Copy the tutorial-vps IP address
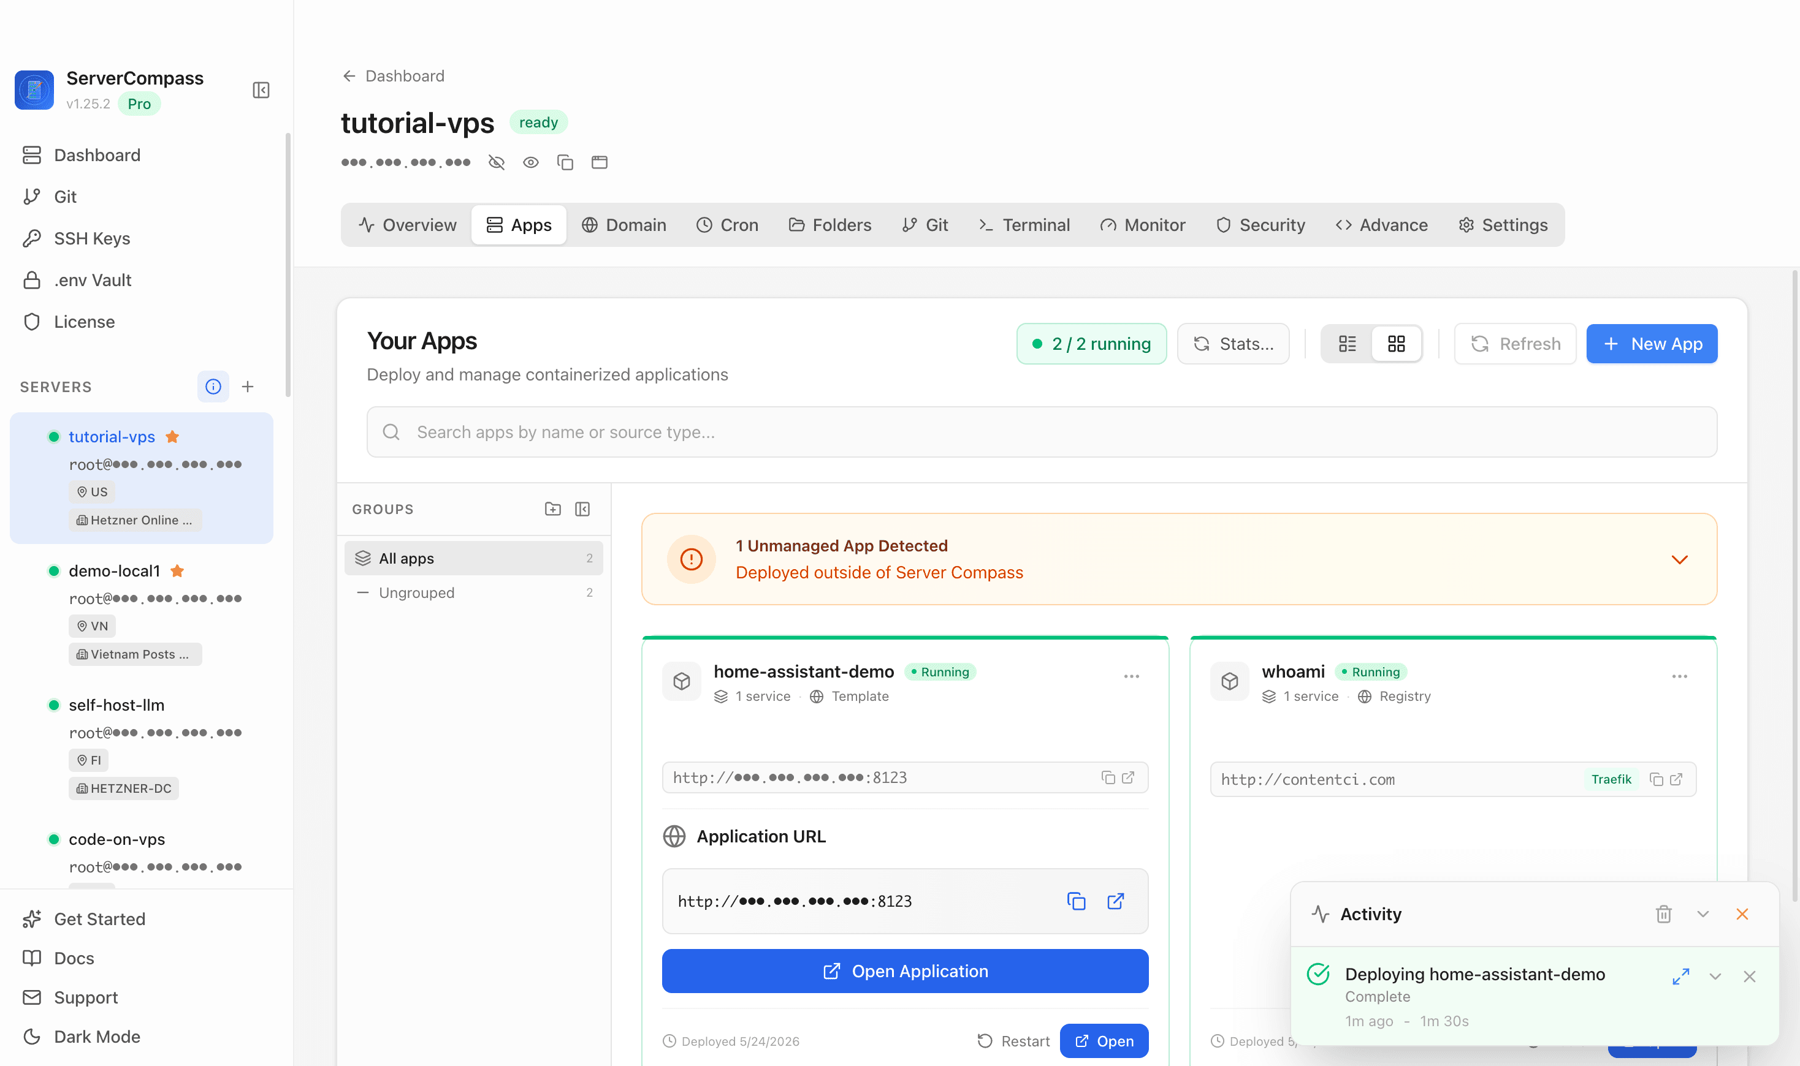The height and width of the screenshot is (1066, 1800). pos(565,162)
